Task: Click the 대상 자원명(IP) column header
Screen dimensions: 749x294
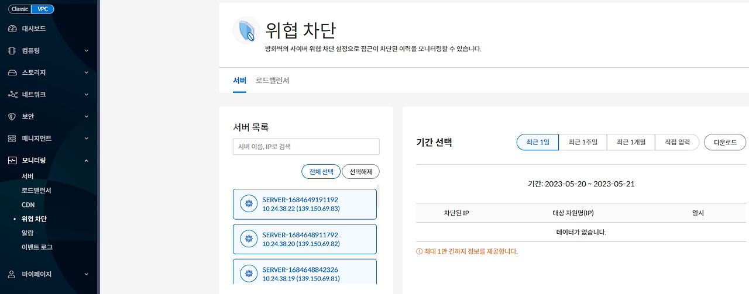Action: [573, 213]
